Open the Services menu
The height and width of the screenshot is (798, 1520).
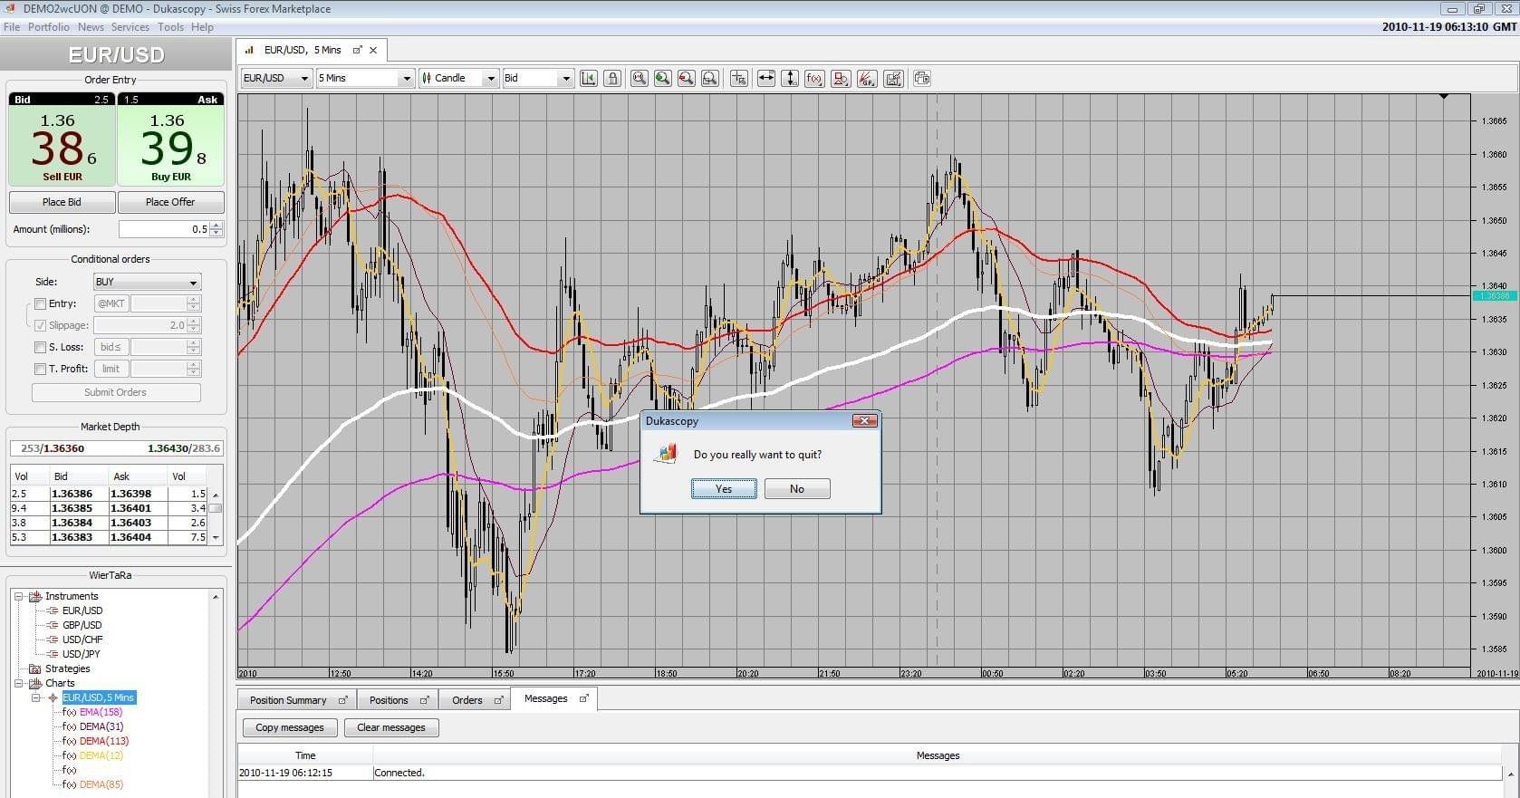point(130,27)
